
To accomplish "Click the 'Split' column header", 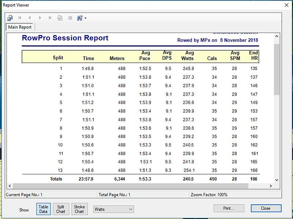I will pos(58,57).
